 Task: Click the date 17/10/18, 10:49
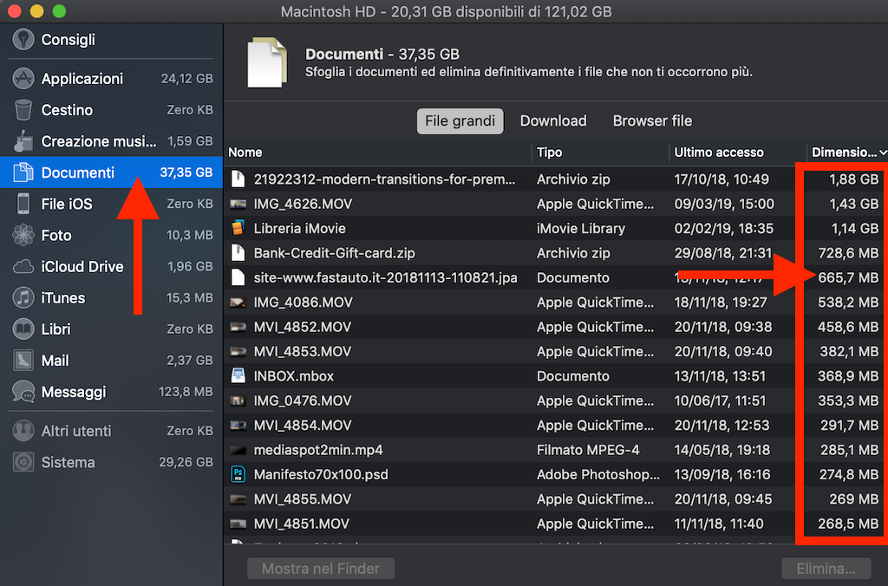tap(721, 179)
